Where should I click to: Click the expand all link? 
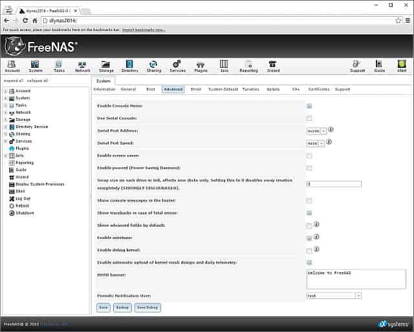(14, 81)
